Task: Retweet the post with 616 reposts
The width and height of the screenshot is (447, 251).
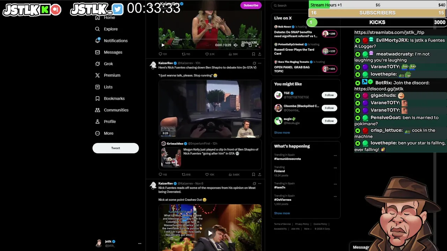Action: point(186,174)
